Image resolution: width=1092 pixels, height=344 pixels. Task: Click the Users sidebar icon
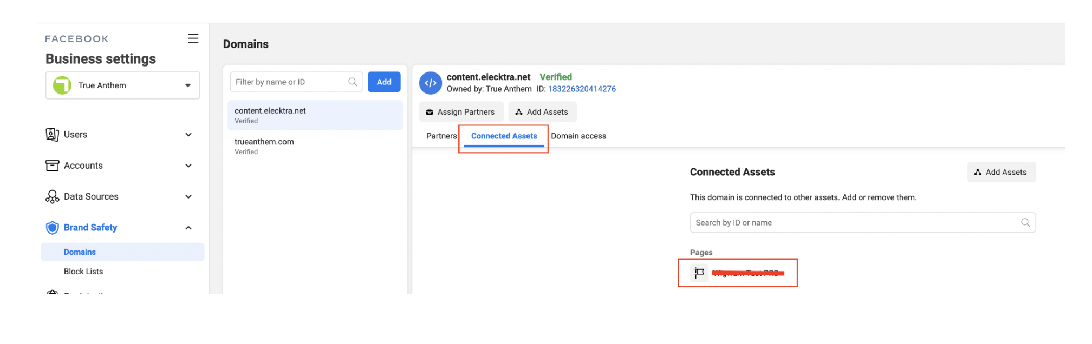[52, 134]
